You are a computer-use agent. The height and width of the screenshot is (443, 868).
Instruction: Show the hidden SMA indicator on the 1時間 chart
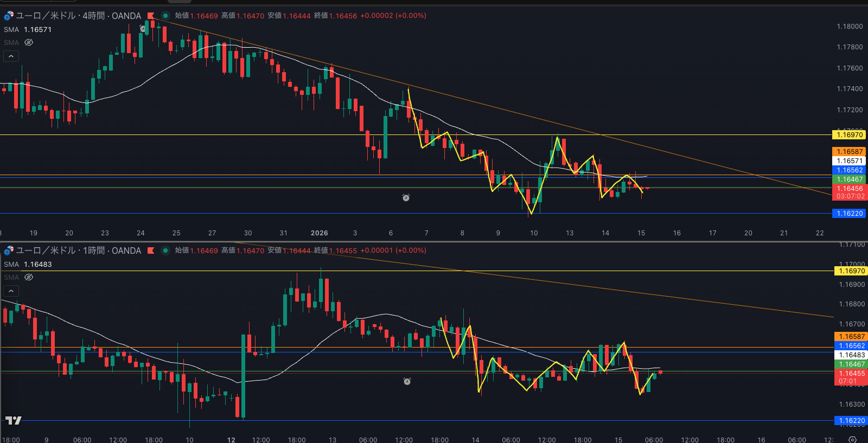click(x=29, y=277)
